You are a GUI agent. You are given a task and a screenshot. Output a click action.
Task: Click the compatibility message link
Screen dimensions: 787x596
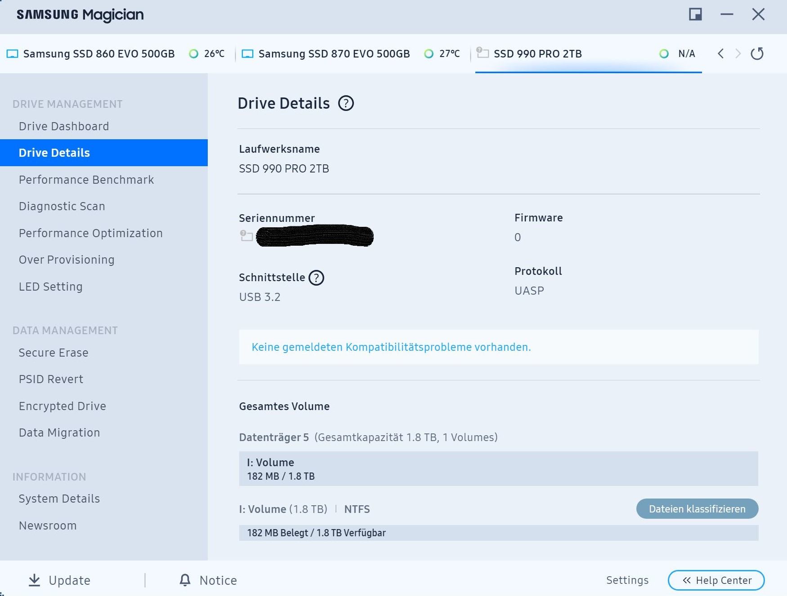[391, 347]
